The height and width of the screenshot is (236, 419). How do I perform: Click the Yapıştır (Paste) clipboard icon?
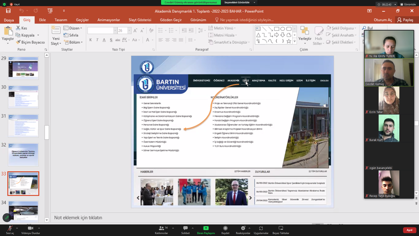8,31
